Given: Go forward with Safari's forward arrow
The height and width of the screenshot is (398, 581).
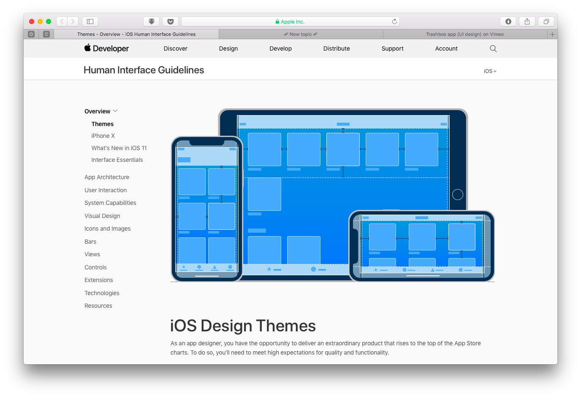Looking at the screenshot, I should coord(73,22).
